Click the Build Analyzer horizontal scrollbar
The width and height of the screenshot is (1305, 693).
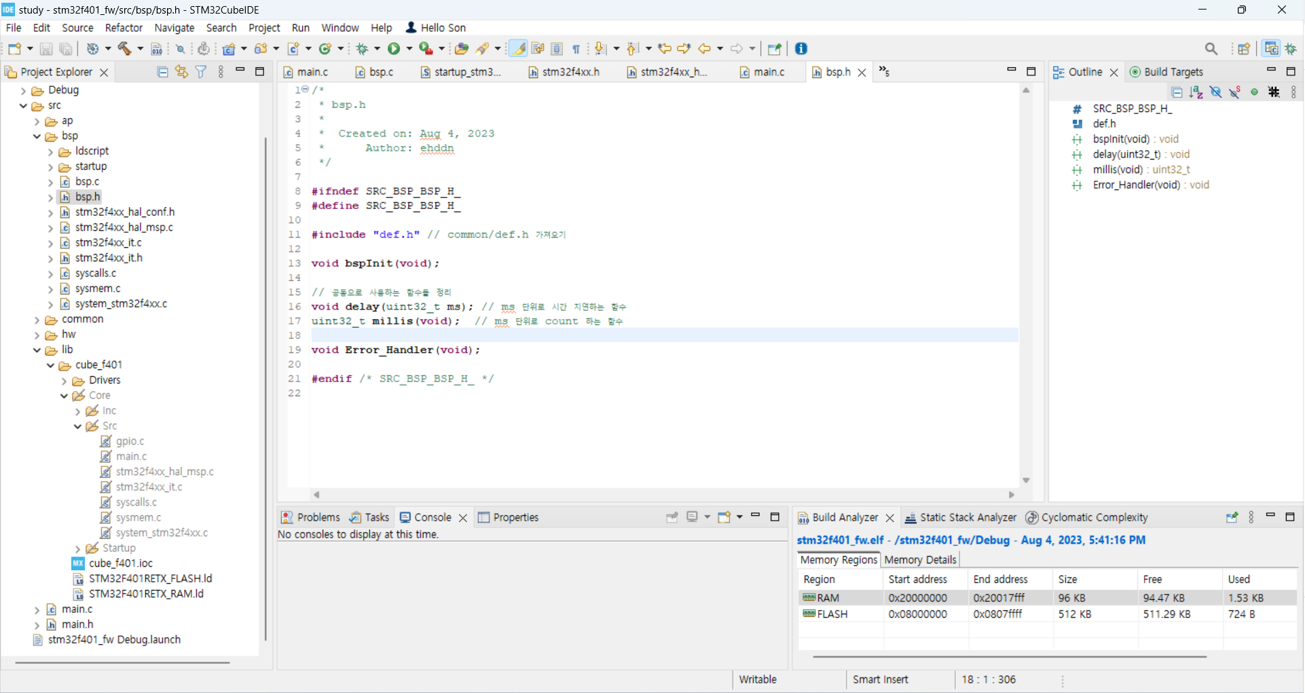pos(1009,656)
